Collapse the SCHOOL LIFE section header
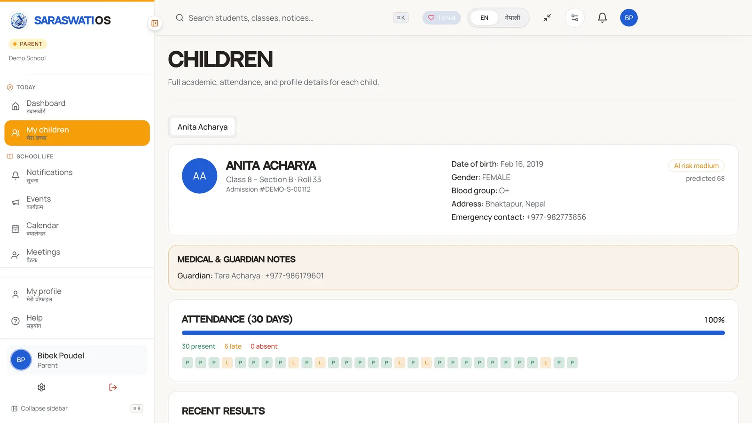This screenshot has width=752, height=423. click(x=30, y=157)
